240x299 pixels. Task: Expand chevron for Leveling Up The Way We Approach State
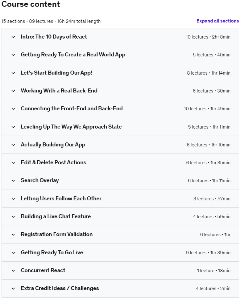click(x=13, y=127)
